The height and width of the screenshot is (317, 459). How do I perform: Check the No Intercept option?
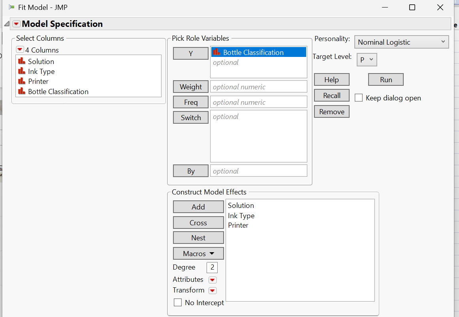(177, 302)
